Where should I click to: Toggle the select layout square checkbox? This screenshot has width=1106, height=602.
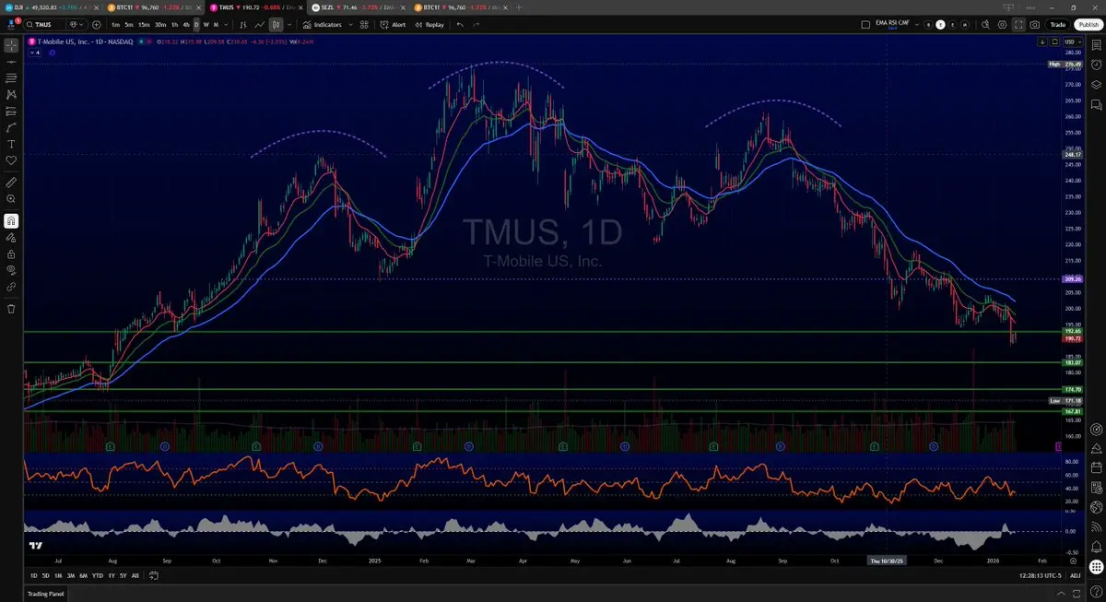pyautogui.click(x=865, y=25)
